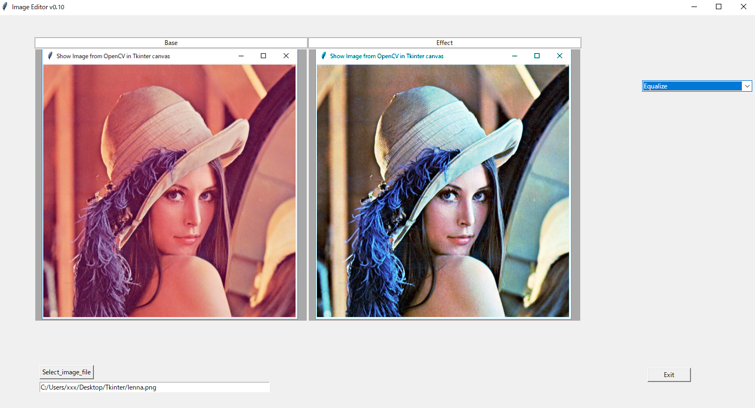This screenshot has width=755, height=408.
Task: Maximize the Image Editor main window
Action: pyautogui.click(x=719, y=7)
